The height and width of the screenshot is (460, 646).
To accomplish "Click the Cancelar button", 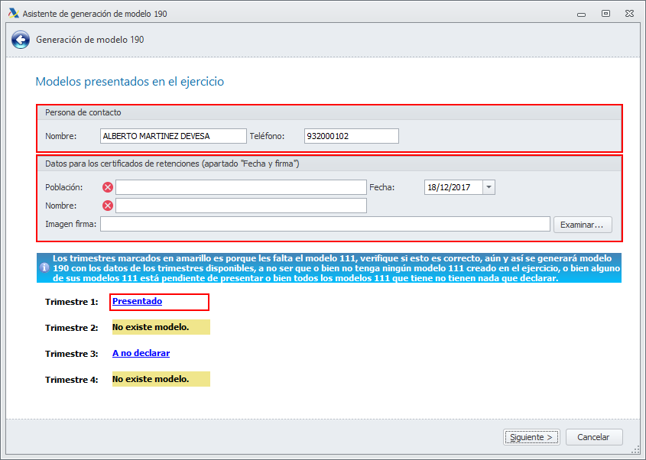I will tap(594, 437).
